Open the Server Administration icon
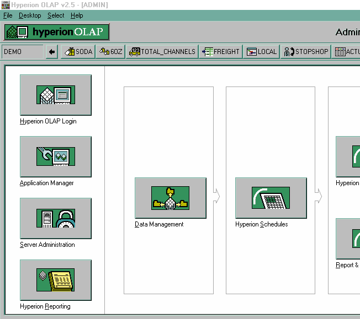The image size is (360, 319). point(56,218)
